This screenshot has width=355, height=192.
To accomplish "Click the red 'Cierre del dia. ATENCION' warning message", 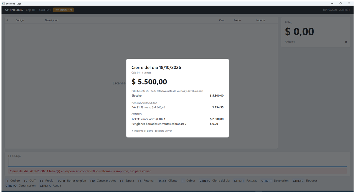I will 80,171.
